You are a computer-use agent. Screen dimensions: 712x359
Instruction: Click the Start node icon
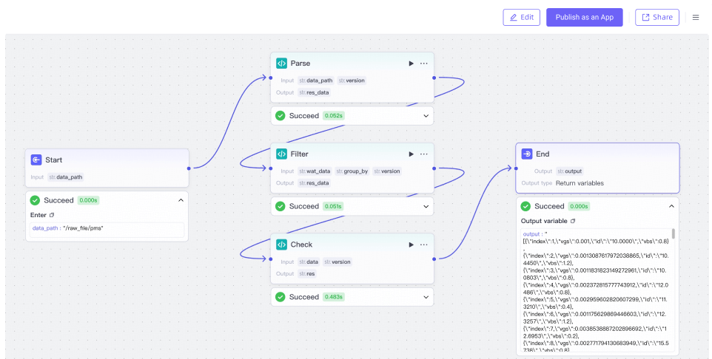point(36,160)
